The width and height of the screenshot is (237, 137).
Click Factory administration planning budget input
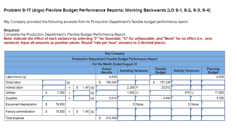213,112
